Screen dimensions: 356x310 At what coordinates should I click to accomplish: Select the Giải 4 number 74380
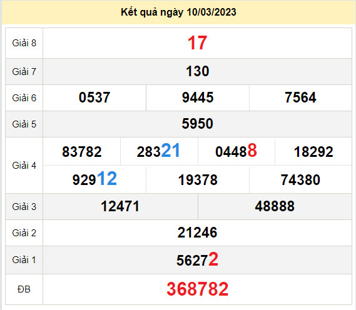(300, 180)
